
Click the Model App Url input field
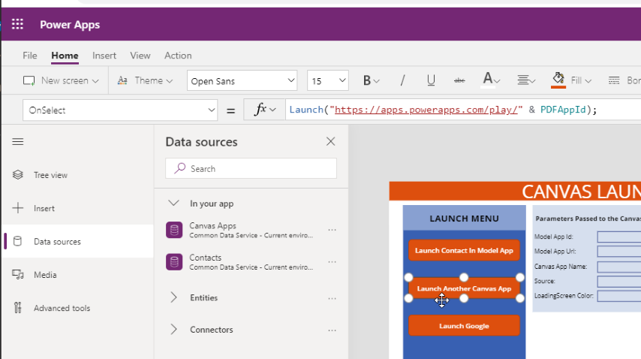point(619,252)
